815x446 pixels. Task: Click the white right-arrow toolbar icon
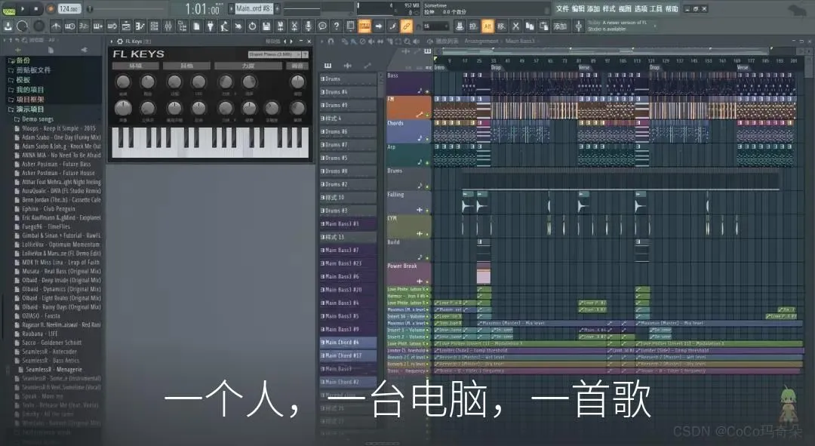[378, 26]
